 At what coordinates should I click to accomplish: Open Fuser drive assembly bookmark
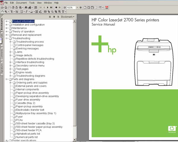(x=28, y=100)
